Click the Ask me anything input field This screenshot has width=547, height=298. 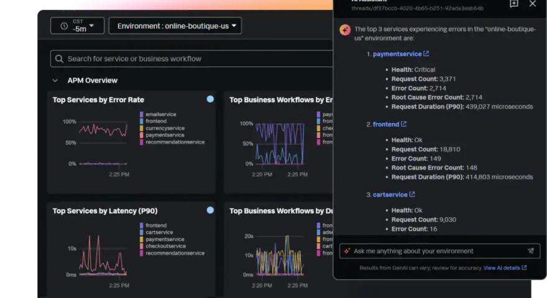click(x=439, y=251)
